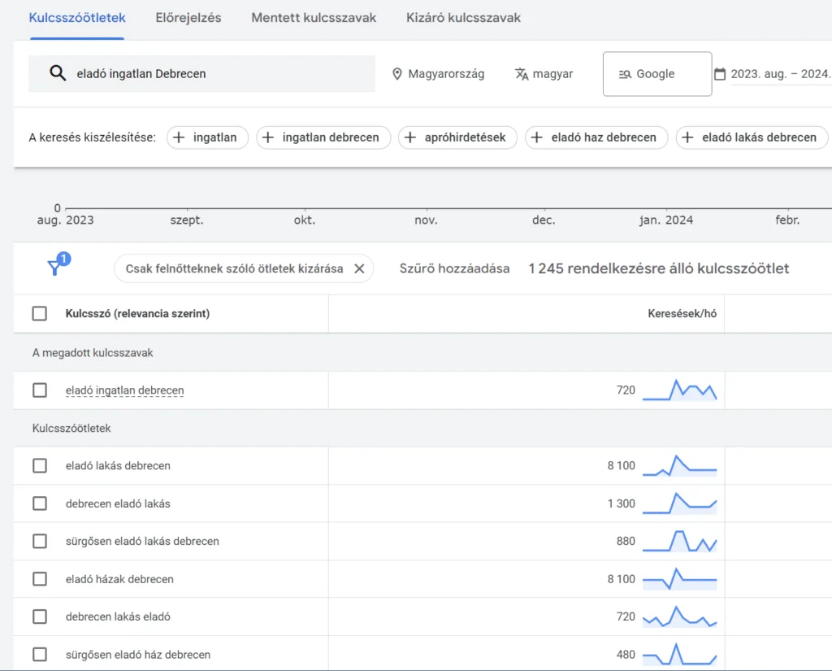Click the 1 300 search volume value

622,503
